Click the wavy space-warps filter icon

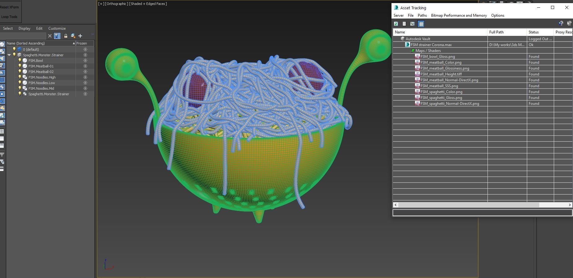tap(2, 80)
